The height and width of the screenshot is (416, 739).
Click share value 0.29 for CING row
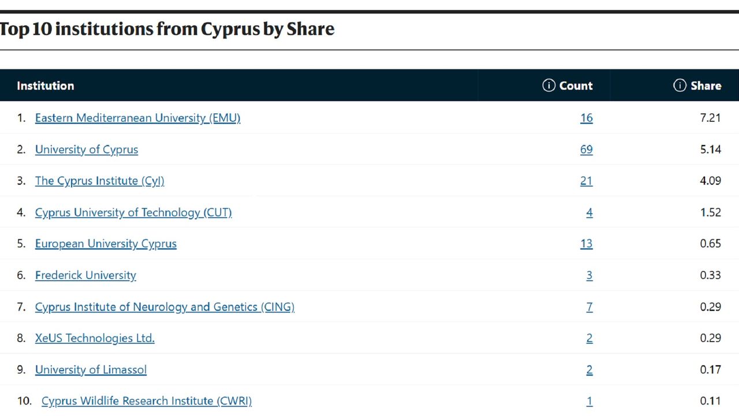[711, 307]
